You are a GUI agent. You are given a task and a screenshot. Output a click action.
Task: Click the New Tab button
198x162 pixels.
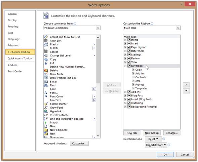pyautogui.click(x=132, y=133)
